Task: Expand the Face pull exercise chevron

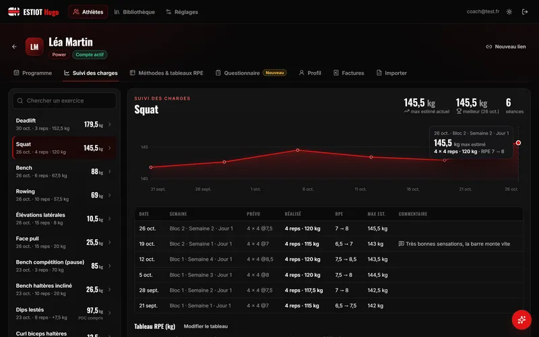Action: tap(110, 243)
